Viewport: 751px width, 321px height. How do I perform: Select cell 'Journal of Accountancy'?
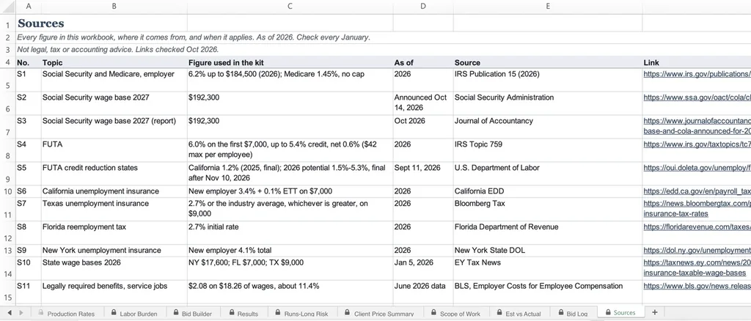[x=547, y=126]
